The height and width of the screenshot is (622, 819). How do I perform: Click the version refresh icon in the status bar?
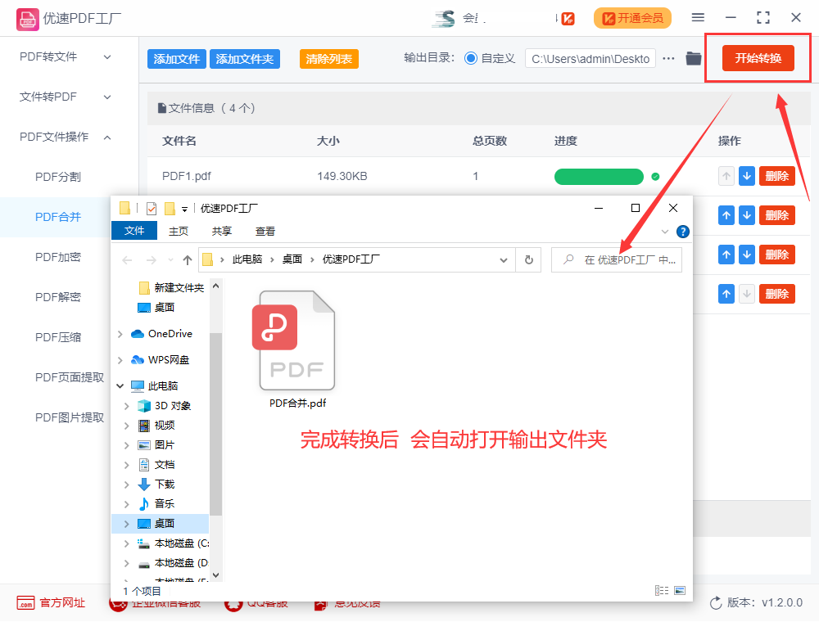716,603
